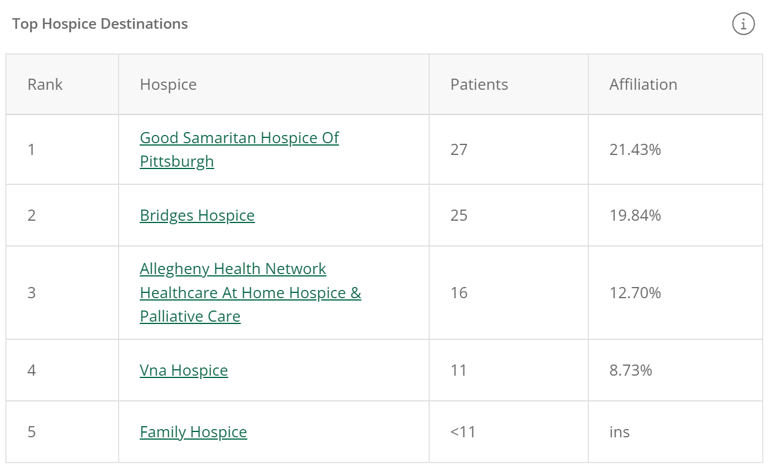Click the Patients column header
Image resolution: width=768 pixels, height=469 pixels.
(508, 85)
